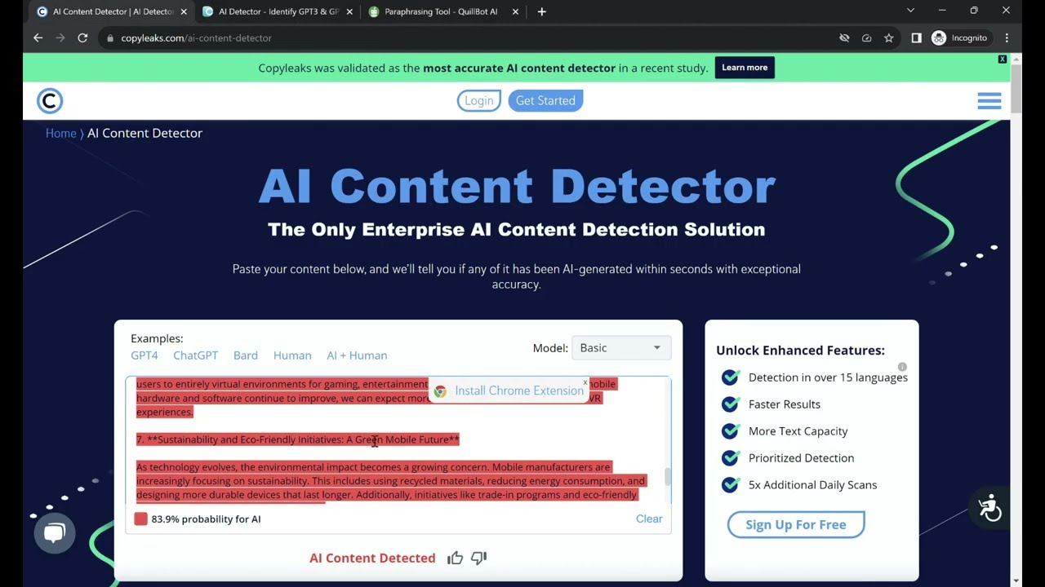Load the AI + Human example
The image size is (1045, 587).
[357, 355]
